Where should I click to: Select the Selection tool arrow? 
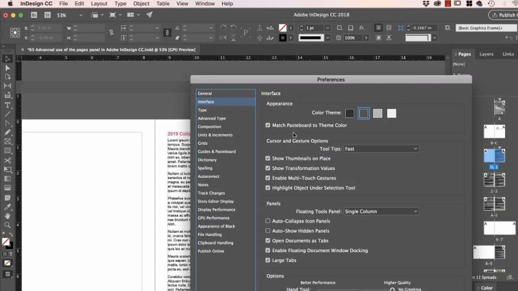pyautogui.click(x=7, y=59)
